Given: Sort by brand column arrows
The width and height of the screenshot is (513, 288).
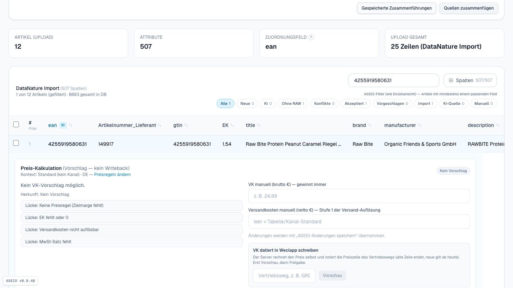Looking at the screenshot, I should tap(370, 125).
